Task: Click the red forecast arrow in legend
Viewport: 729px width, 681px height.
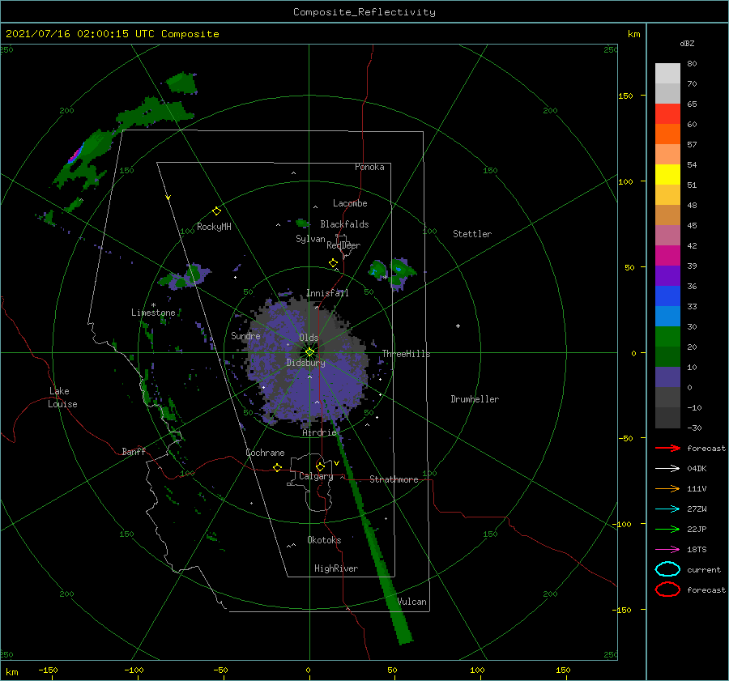Action: [667, 448]
